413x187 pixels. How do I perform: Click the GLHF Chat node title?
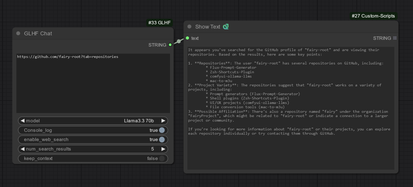click(38, 33)
